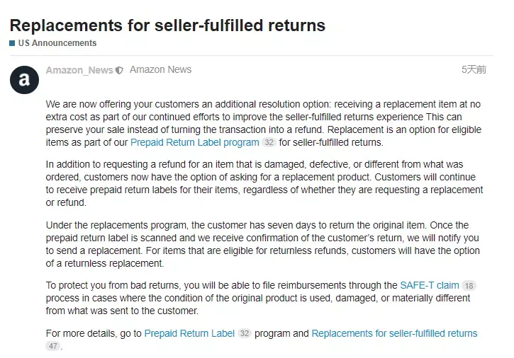Viewport: 514px width, 358px height.
Task: Open the US Announcements category link
Action: (x=57, y=43)
